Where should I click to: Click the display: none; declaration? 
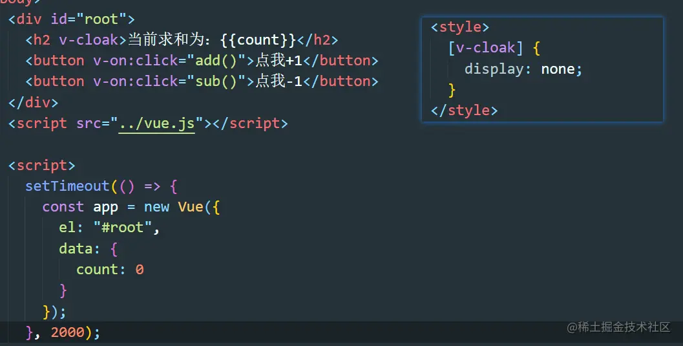(x=523, y=69)
